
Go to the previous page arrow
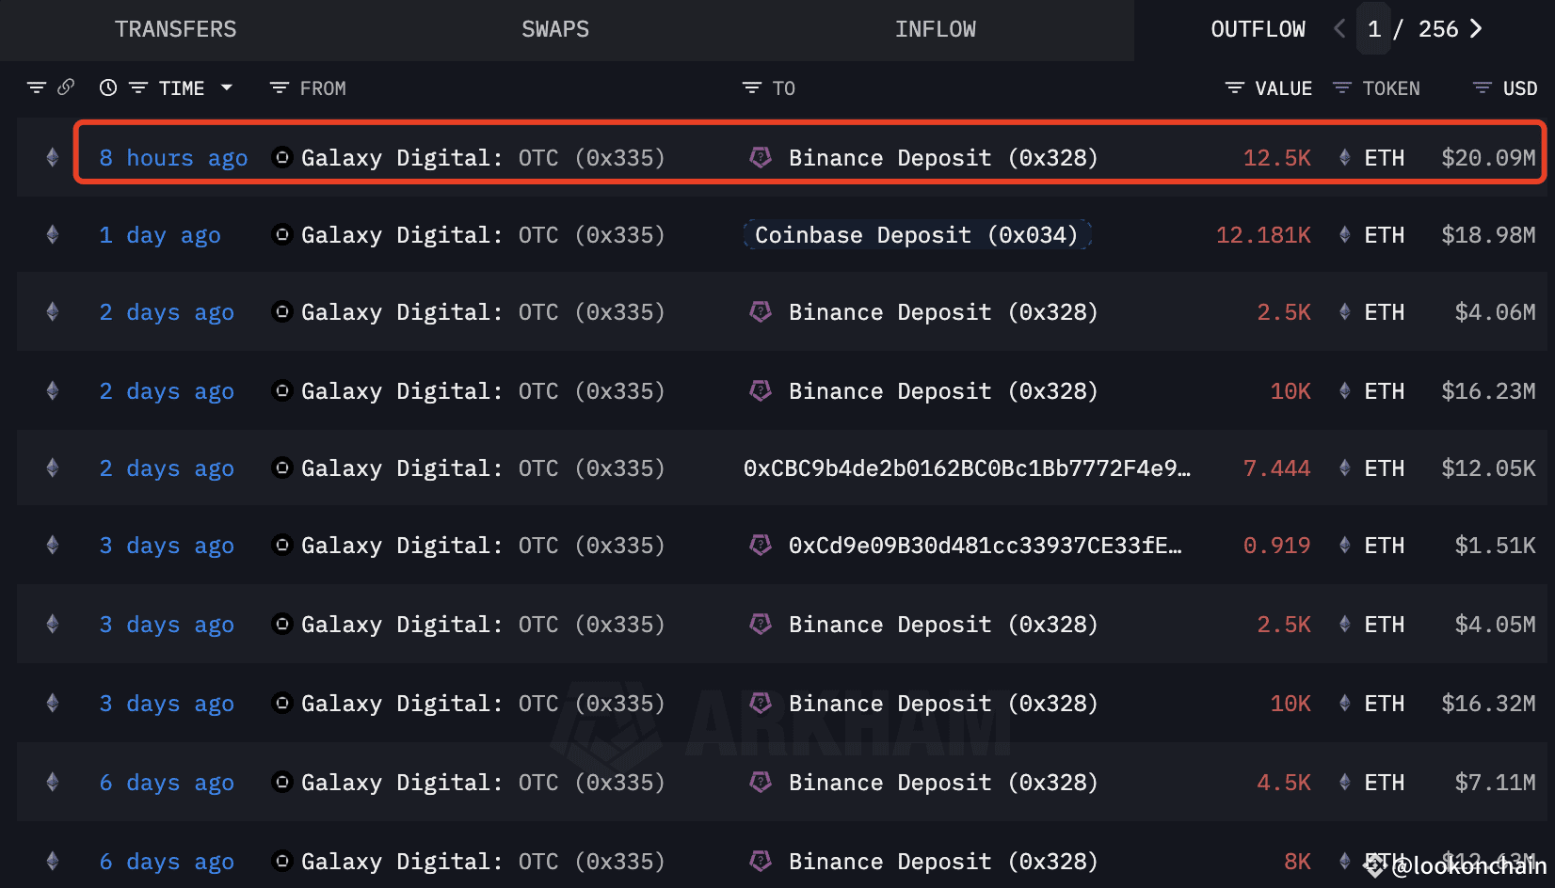(1339, 29)
